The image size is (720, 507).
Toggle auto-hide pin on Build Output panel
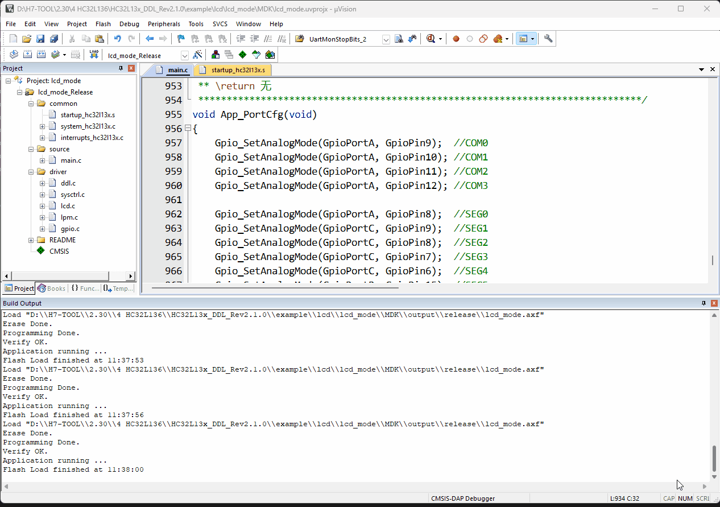tap(704, 303)
